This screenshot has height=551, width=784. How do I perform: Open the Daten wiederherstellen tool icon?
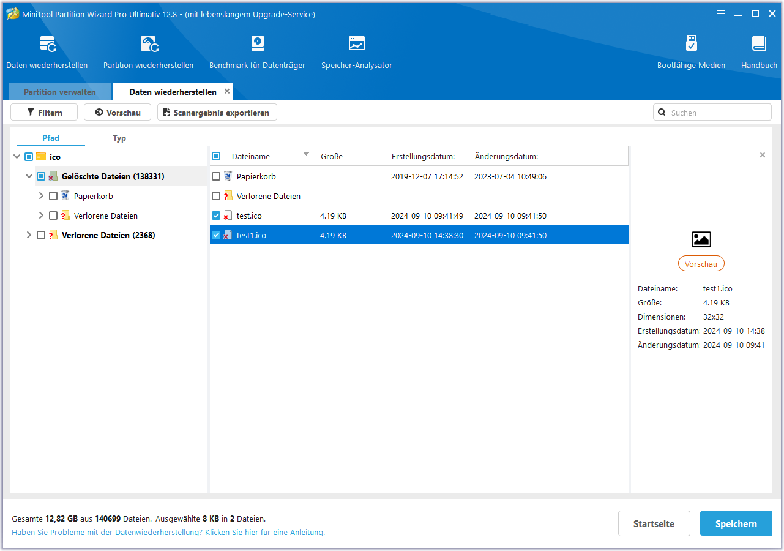tap(47, 44)
